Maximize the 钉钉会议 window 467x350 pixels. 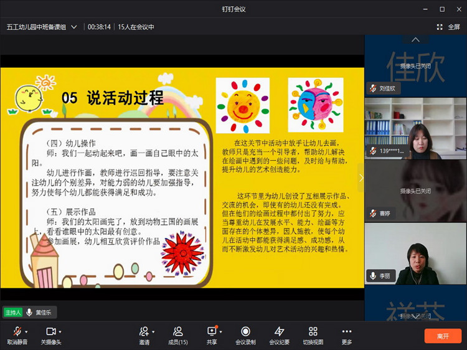tap(442, 9)
